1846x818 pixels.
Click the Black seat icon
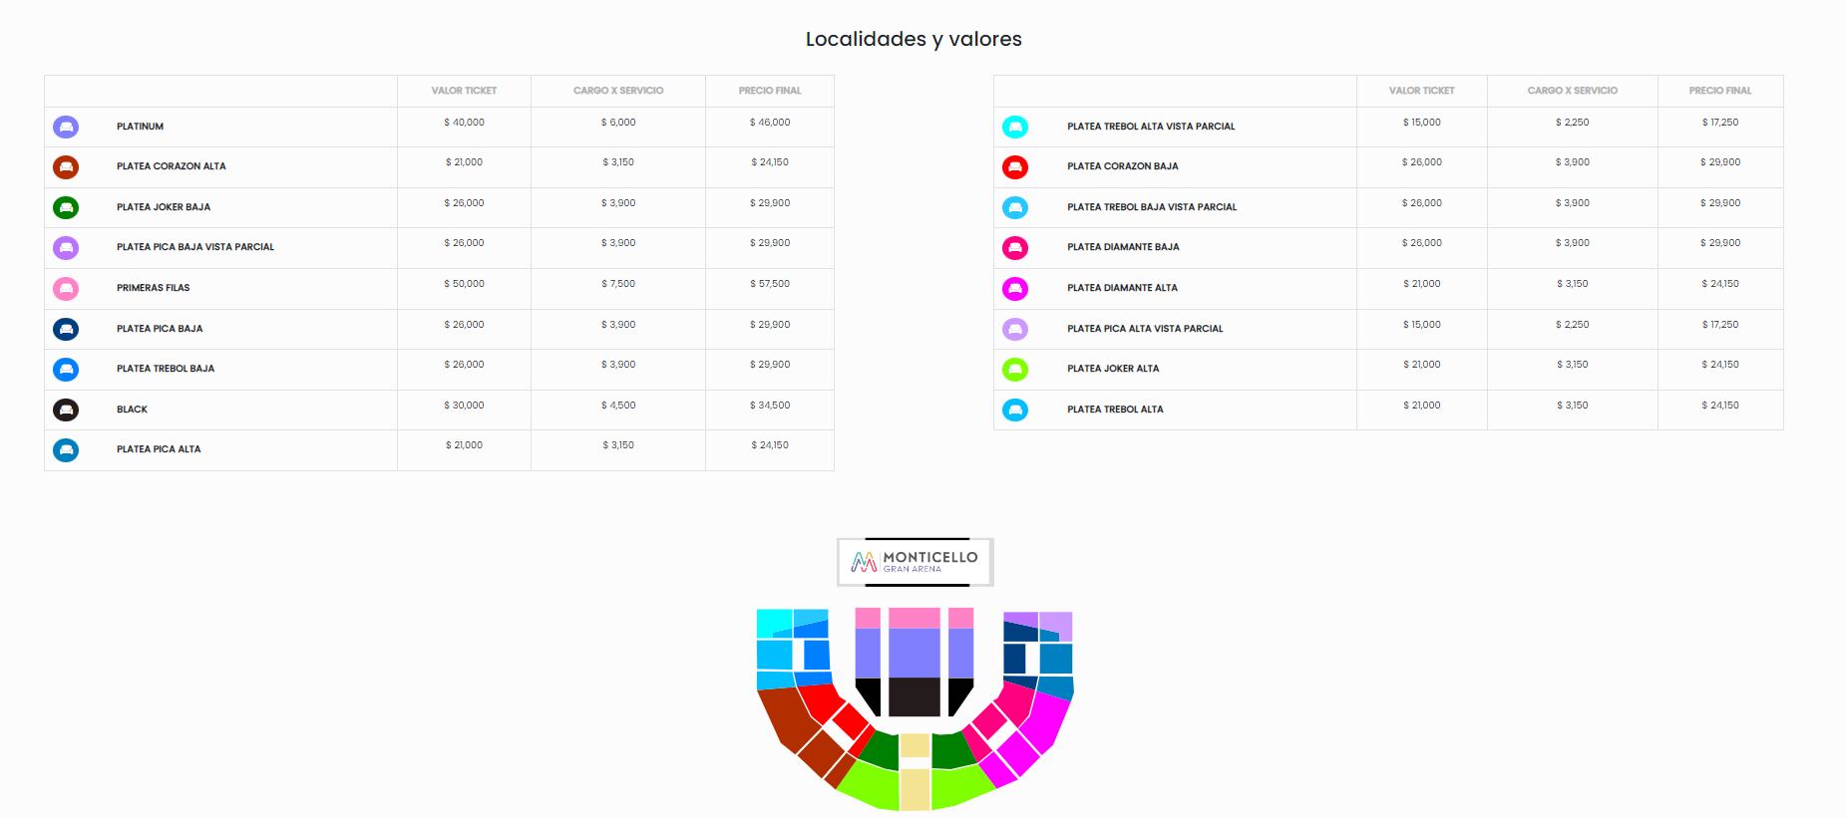coord(66,409)
